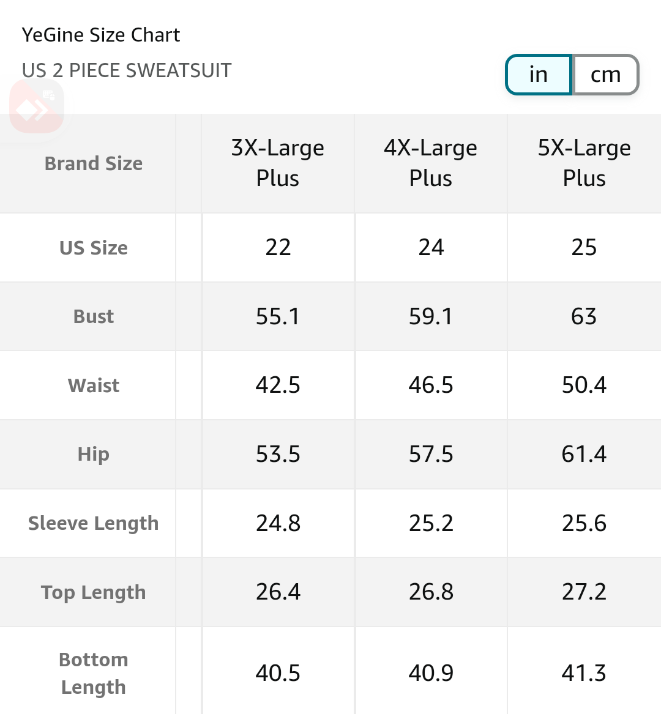Switch units to inches

click(x=539, y=75)
